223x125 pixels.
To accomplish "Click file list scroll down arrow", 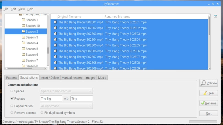I will (x=209, y=68).
